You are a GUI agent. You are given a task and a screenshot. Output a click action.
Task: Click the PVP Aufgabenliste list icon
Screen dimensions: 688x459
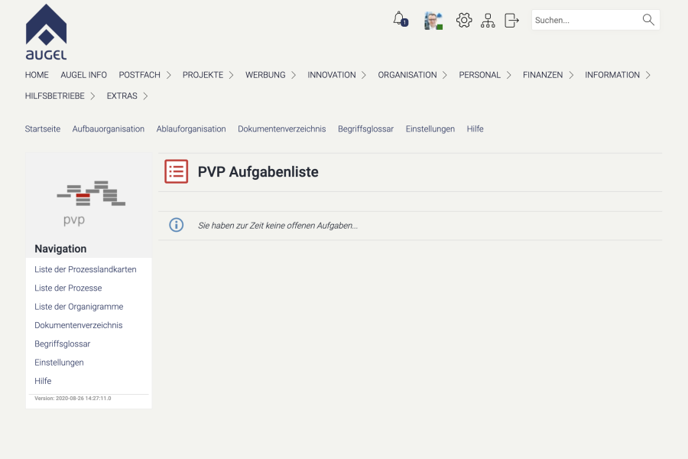pyautogui.click(x=176, y=172)
